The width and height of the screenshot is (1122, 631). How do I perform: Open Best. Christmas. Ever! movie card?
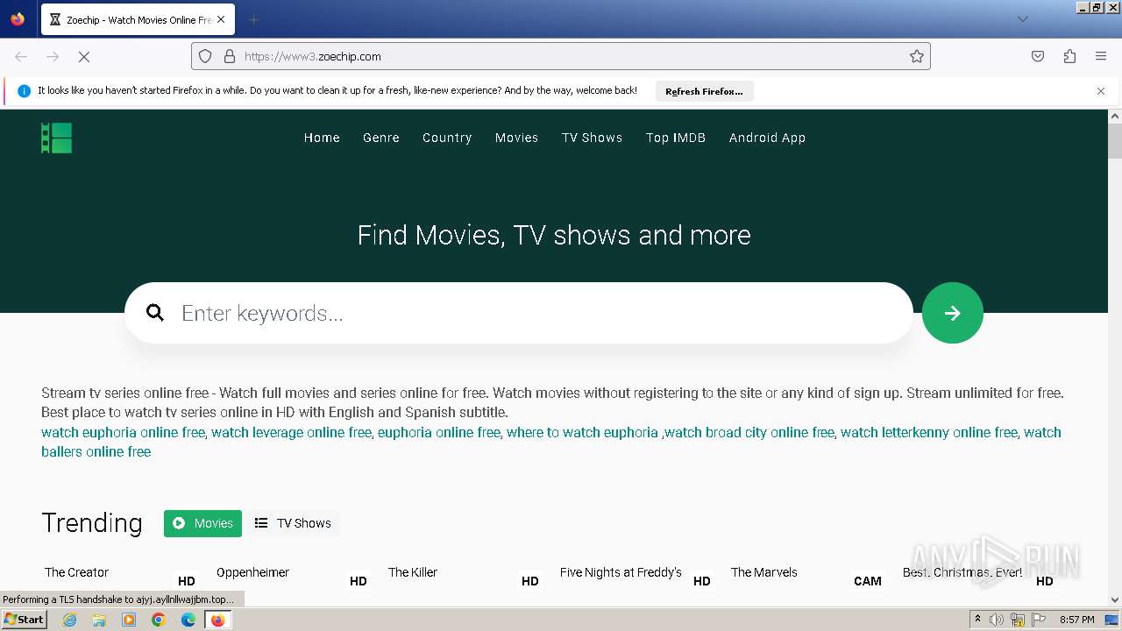click(x=962, y=572)
